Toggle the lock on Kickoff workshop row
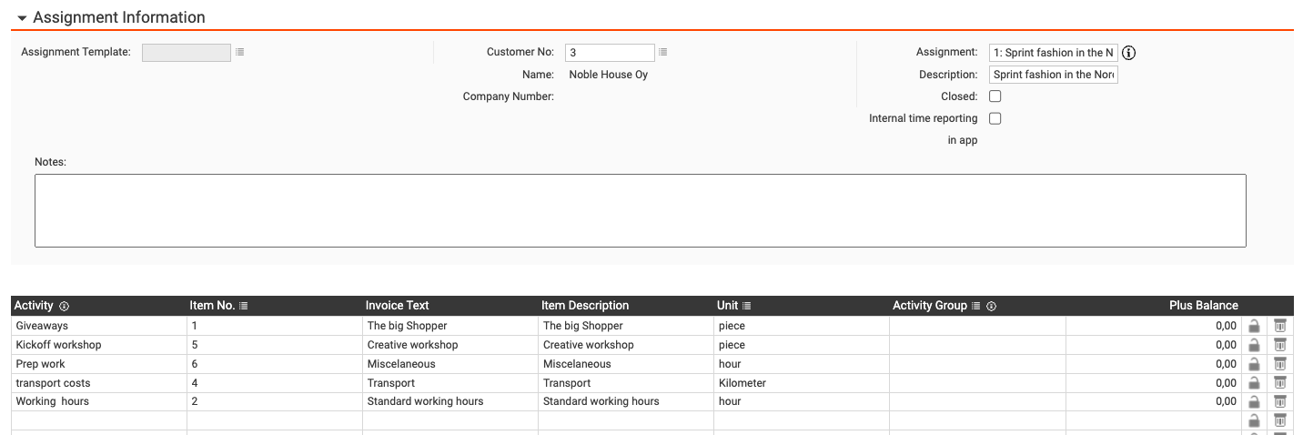The image size is (1303, 435). (x=1254, y=345)
